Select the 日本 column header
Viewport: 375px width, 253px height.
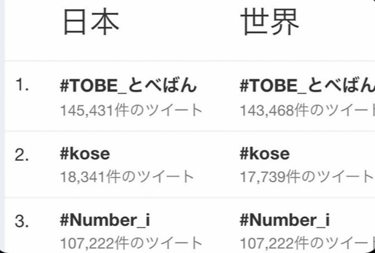[91, 22]
